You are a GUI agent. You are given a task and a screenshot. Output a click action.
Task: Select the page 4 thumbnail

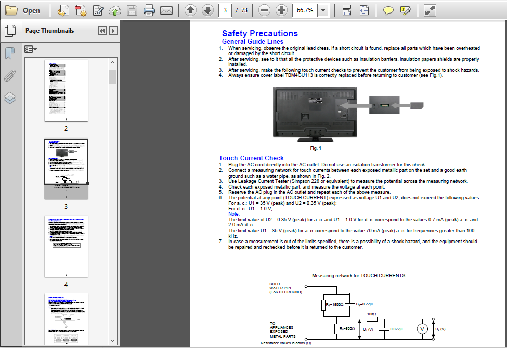pyautogui.click(x=66, y=246)
